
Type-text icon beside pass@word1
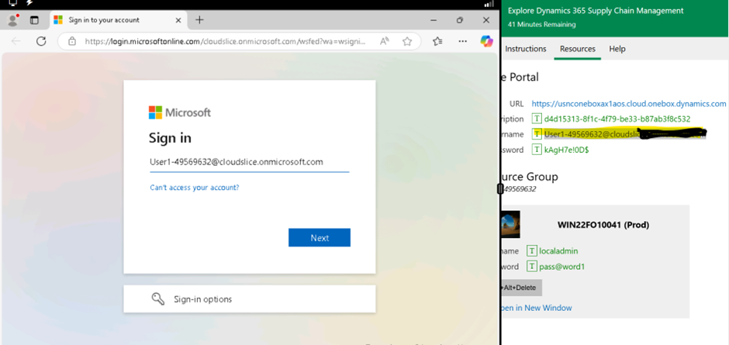pyautogui.click(x=532, y=267)
